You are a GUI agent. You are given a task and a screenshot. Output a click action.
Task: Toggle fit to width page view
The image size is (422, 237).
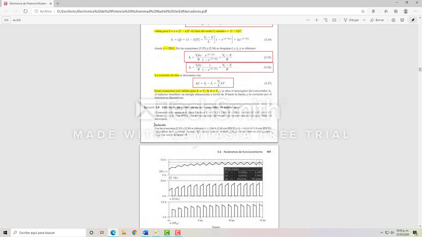tap(334, 20)
